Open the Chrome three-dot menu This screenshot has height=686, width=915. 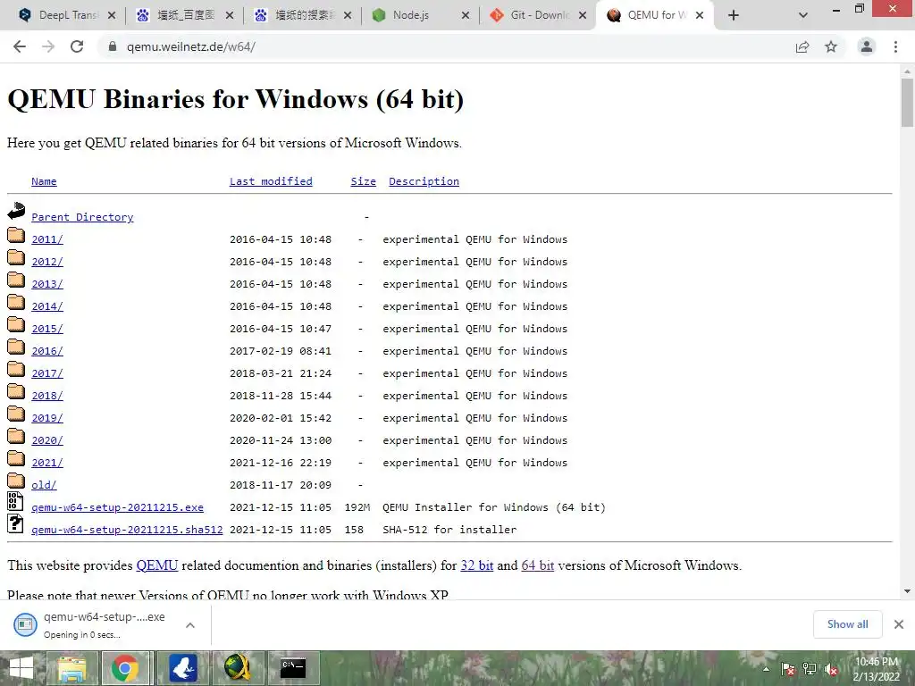(x=895, y=46)
